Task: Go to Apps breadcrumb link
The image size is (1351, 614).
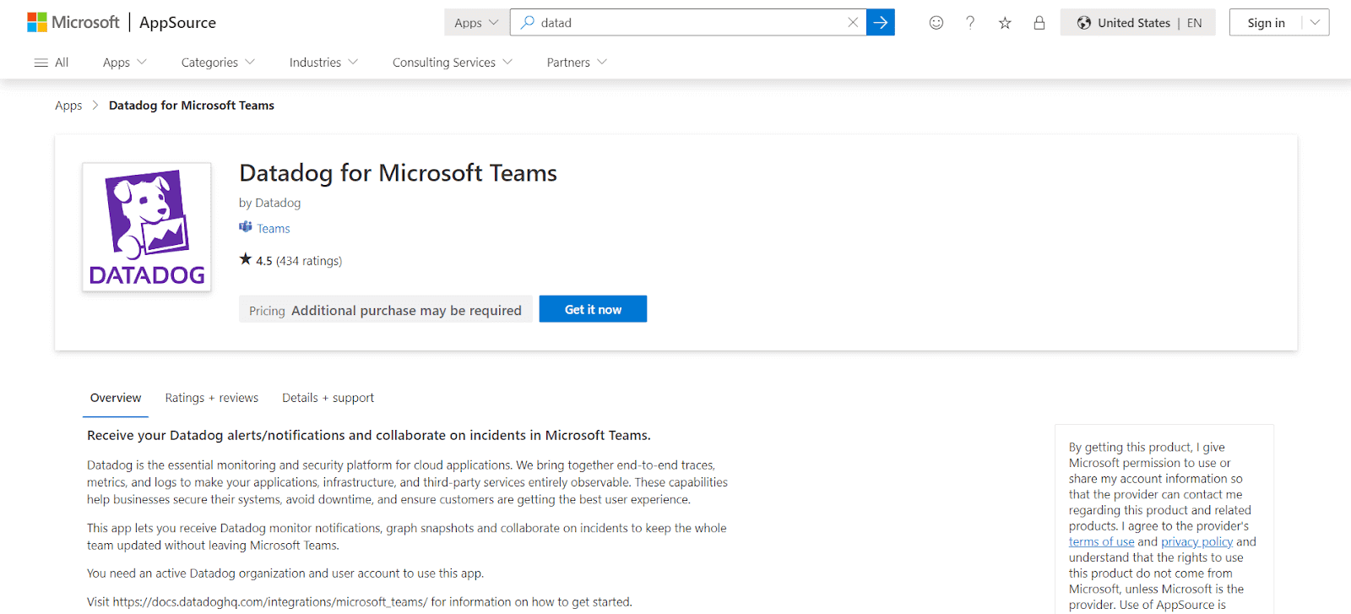Action: click(68, 106)
